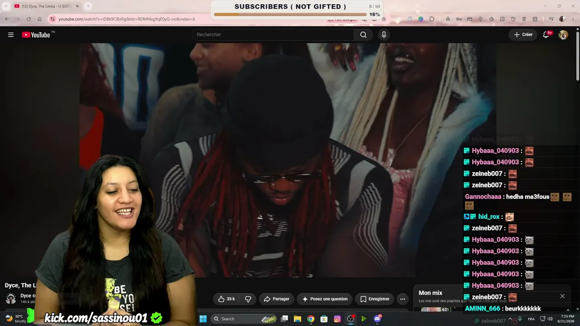Image resolution: width=580 pixels, height=326 pixels.
Task: Open the Windows Start menu
Action: pos(203,319)
